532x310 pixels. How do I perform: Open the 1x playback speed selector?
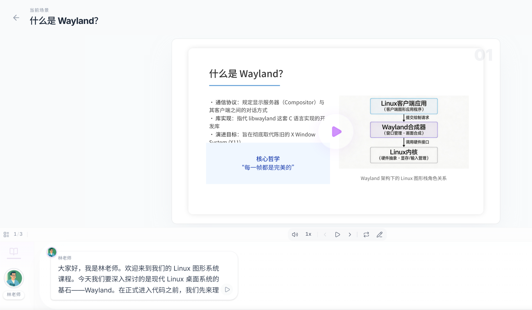pyautogui.click(x=308, y=234)
